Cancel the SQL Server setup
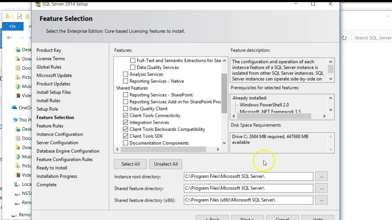Image resolution: width=392 pixels, height=220 pixels. (x=282, y=218)
